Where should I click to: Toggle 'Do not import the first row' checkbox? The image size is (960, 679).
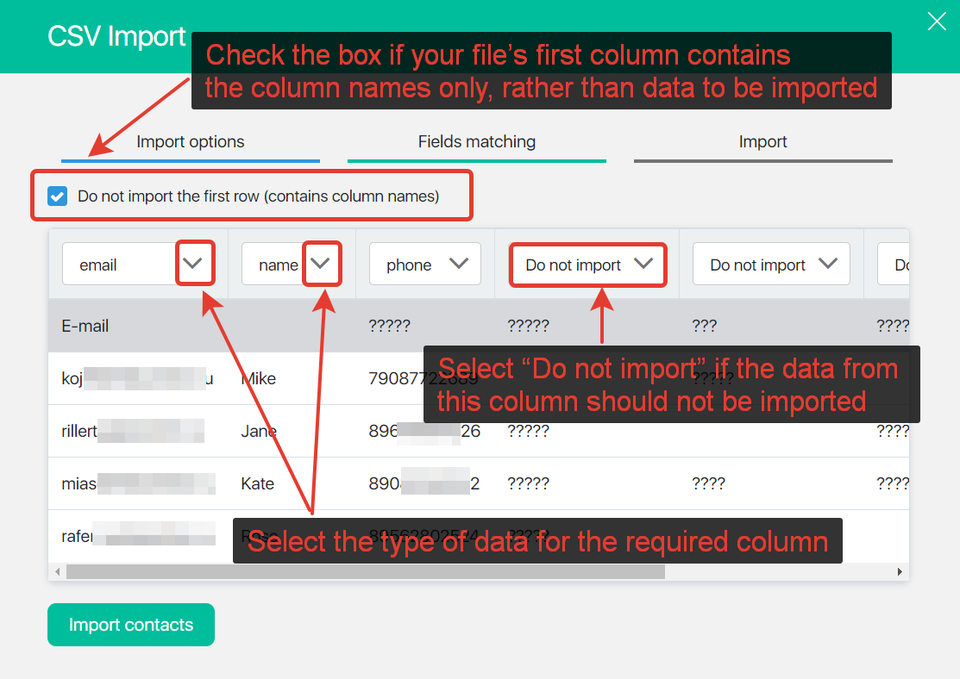tap(58, 196)
